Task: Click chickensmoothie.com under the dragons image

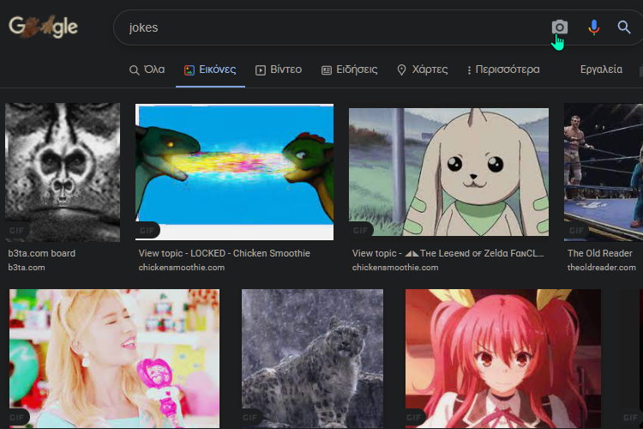Action: [x=182, y=267]
